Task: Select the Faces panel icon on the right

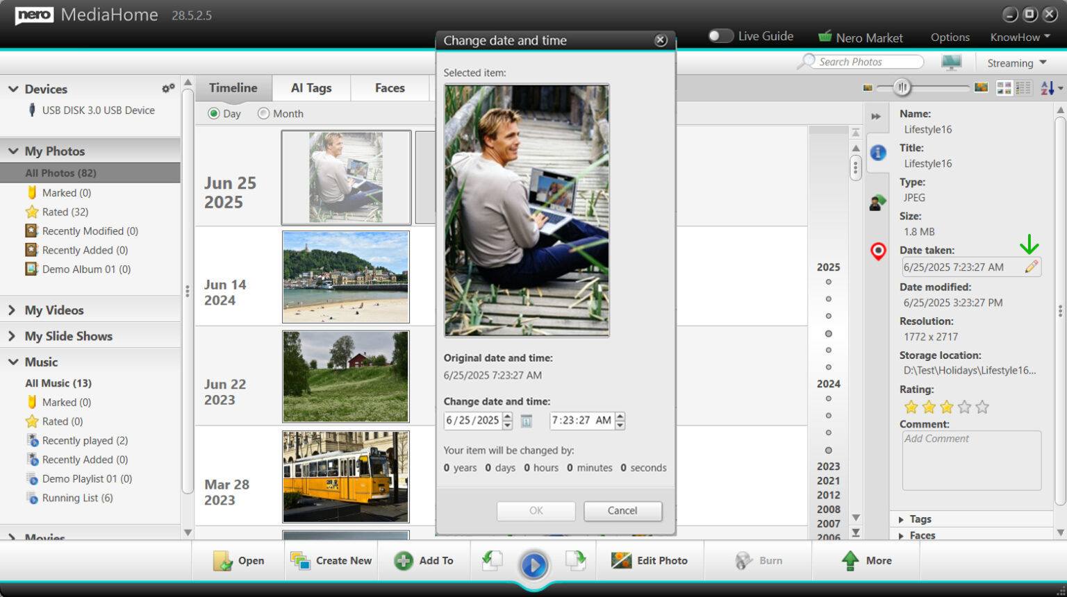Action: (x=878, y=202)
